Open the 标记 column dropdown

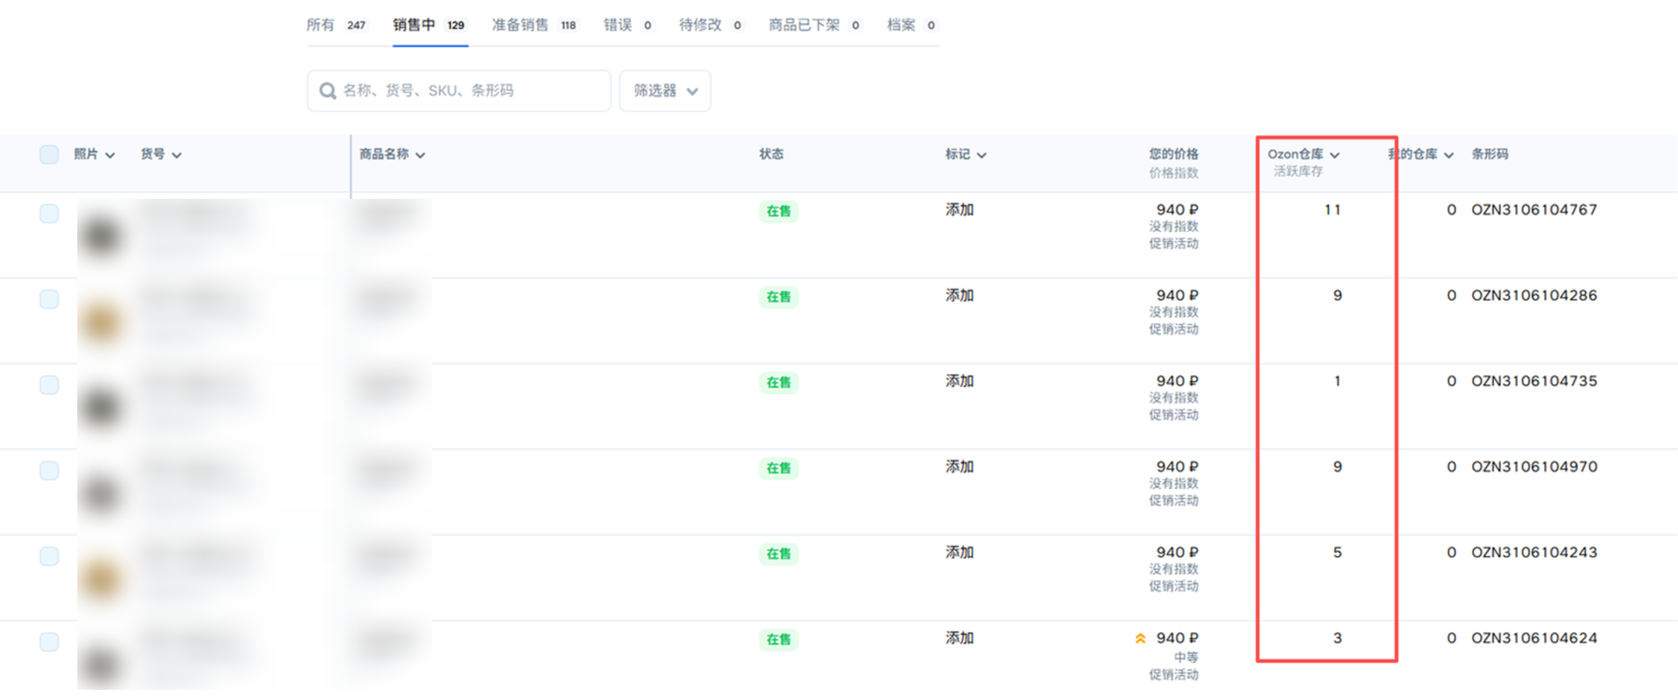point(982,155)
